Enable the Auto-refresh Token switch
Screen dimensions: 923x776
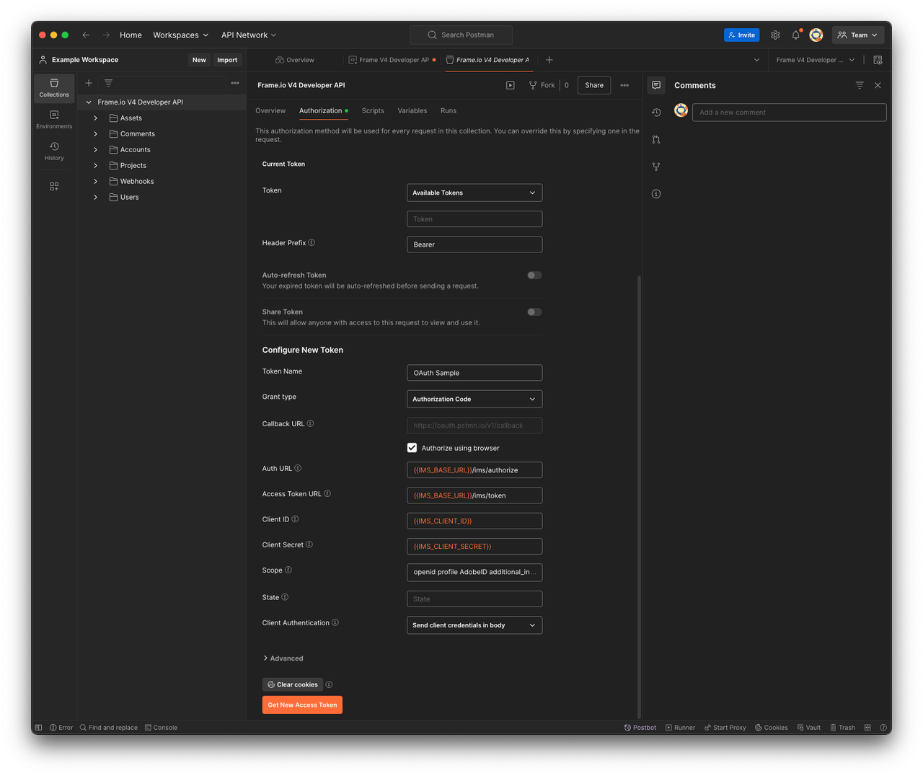pyautogui.click(x=534, y=275)
